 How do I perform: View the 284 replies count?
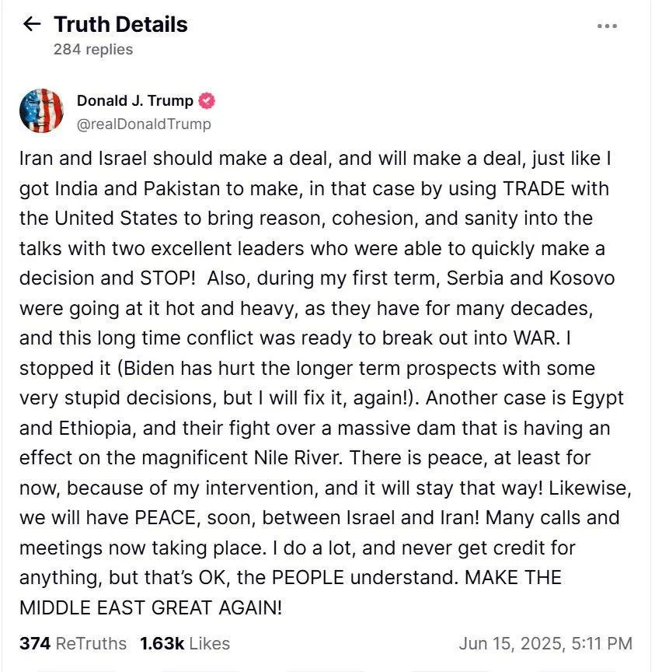coord(93,50)
